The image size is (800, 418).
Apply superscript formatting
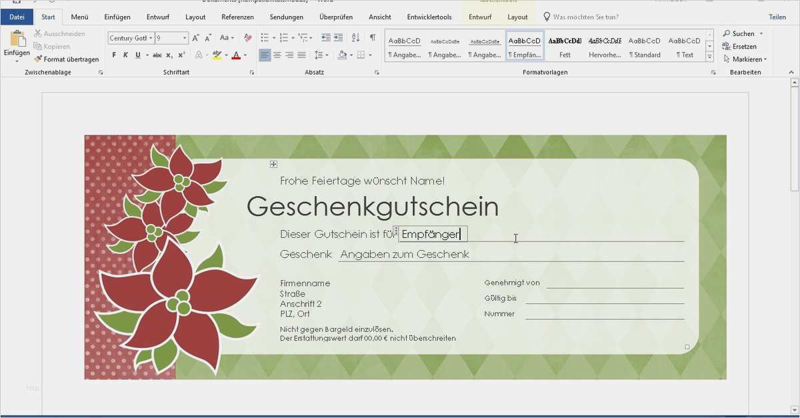pos(181,55)
